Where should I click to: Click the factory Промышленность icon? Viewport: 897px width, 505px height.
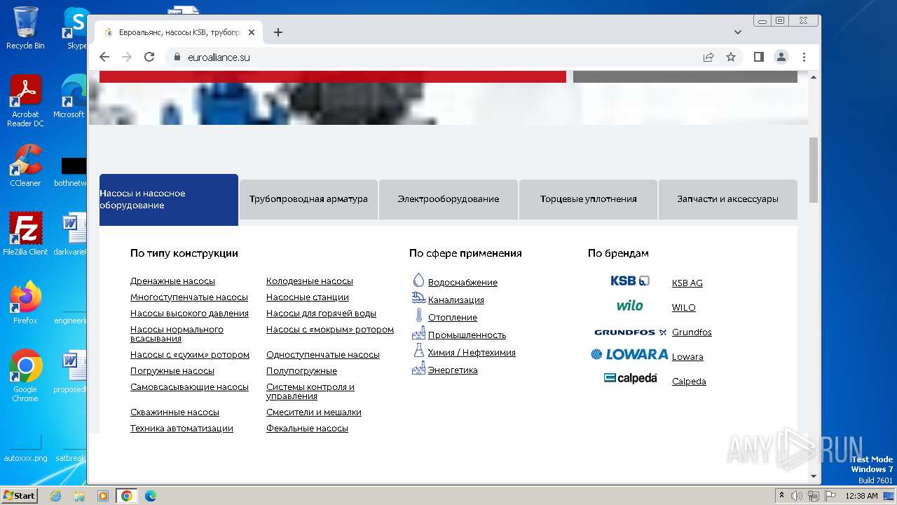tap(418, 333)
